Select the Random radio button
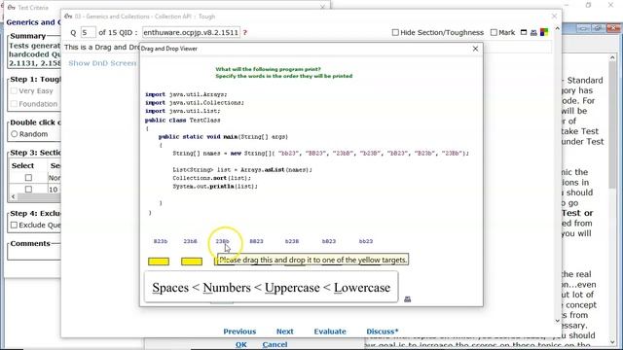Viewport: 623px width, 350px height. tap(15, 134)
